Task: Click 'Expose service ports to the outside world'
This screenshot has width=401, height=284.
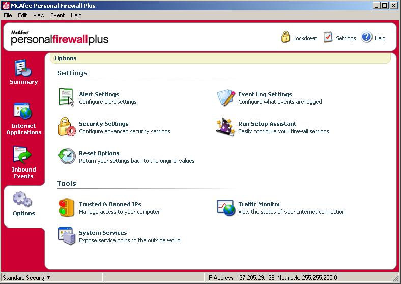Action: [130, 240]
